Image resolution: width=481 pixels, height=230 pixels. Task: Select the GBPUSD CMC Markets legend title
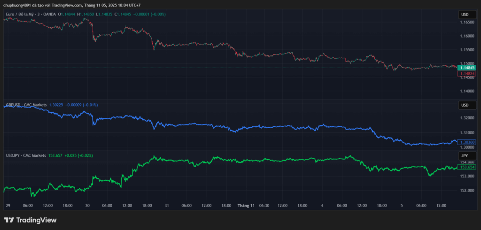pyautogui.click(x=25, y=105)
